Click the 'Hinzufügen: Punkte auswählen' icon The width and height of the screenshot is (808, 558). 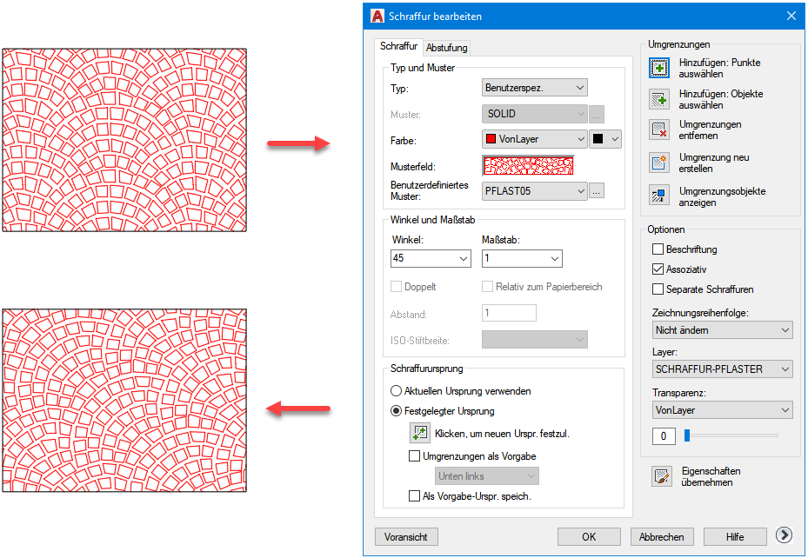[659, 68]
